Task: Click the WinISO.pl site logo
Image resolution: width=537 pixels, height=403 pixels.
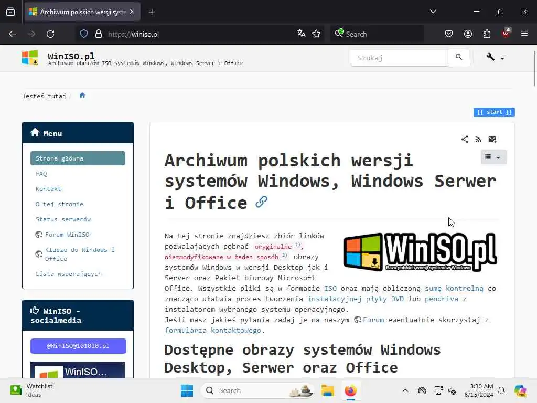Action: (30, 58)
